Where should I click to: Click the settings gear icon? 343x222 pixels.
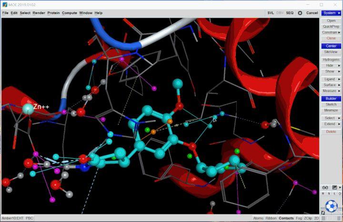click(300, 13)
